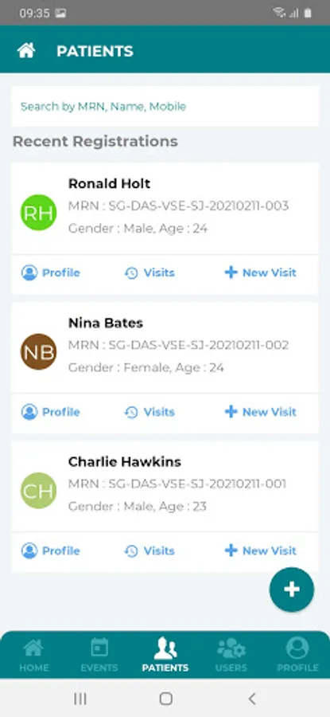Tap the green RH avatar
The image size is (330, 717).
[x=39, y=213]
